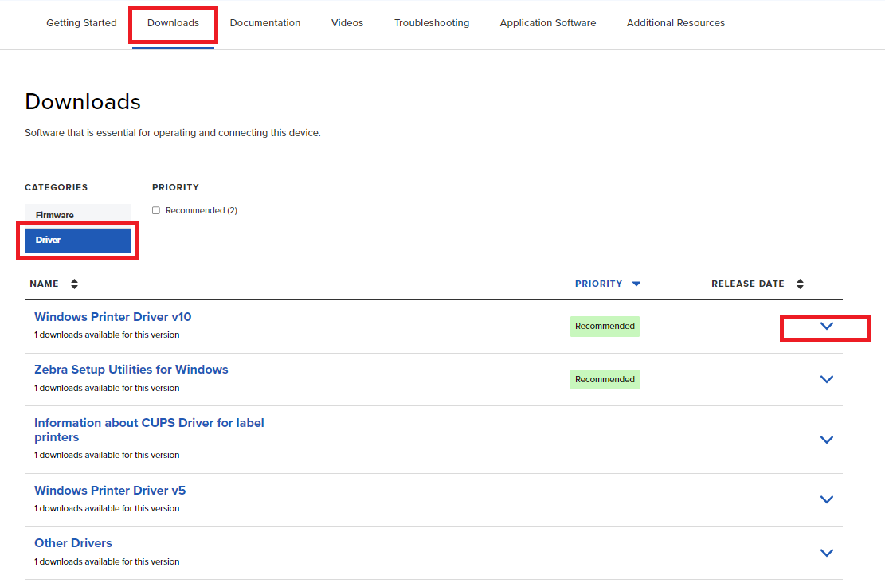This screenshot has width=885, height=583.
Task: Go to the Videos tab
Action: point(347,23)
